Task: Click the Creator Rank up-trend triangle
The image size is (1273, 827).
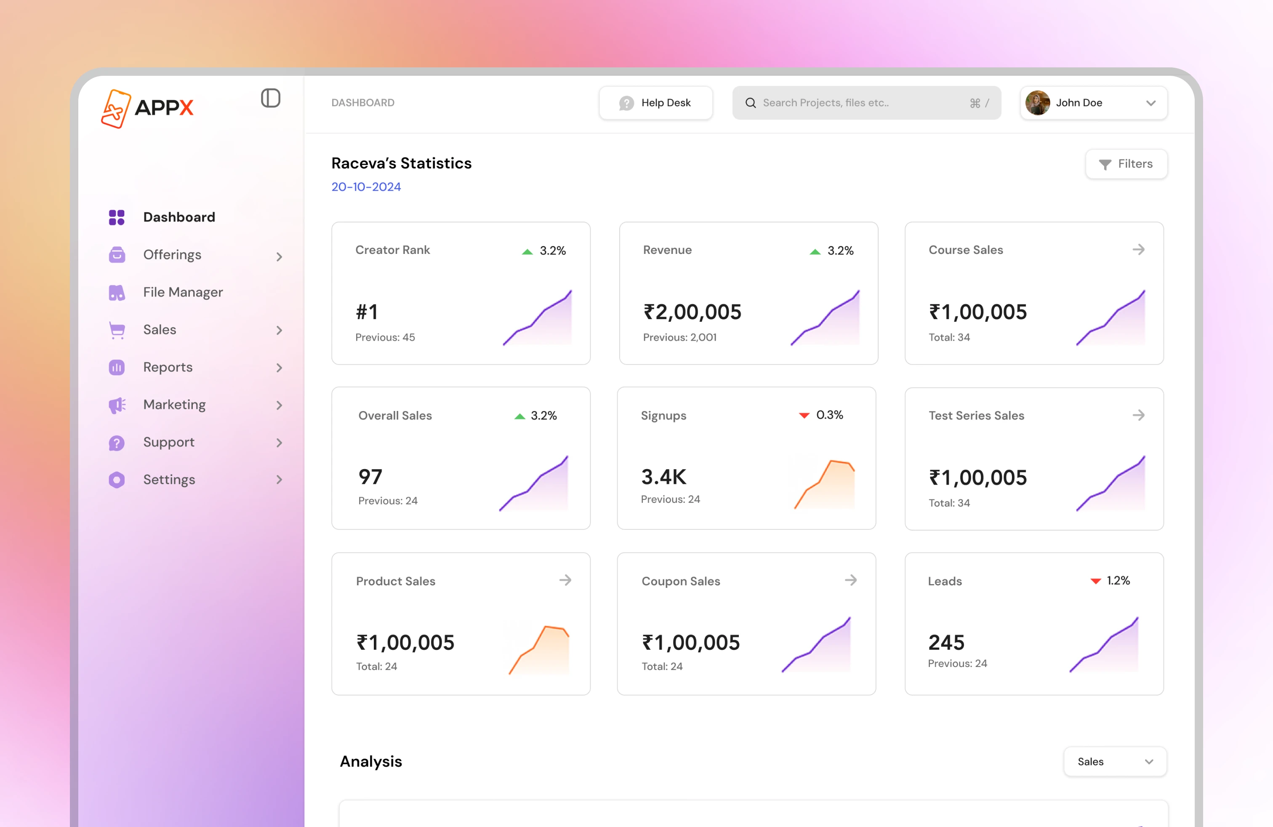Action: point(527,251)
